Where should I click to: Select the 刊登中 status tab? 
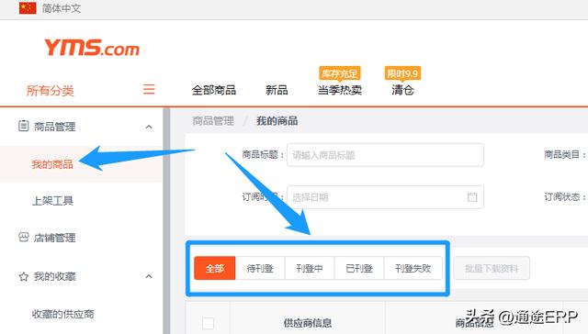pyautogui.click(x=310, y=268)
